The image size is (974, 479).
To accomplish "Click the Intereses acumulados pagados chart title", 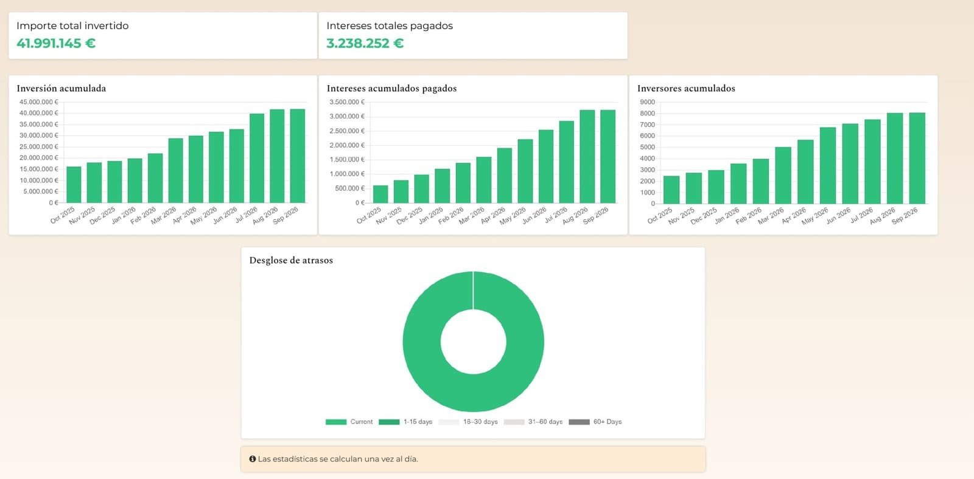I will coord(392,88).
